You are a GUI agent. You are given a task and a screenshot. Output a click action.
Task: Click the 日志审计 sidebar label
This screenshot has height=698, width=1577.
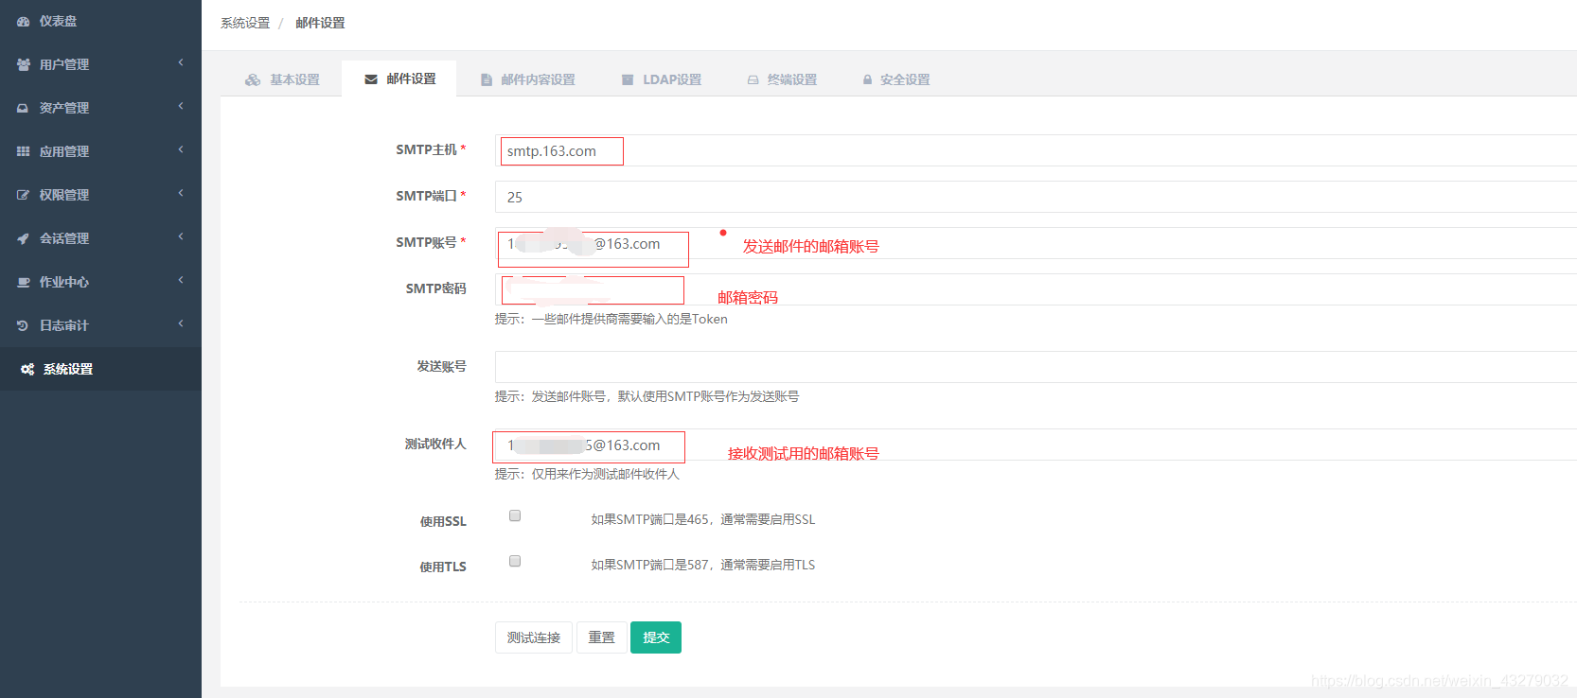[x=64, y=325]
